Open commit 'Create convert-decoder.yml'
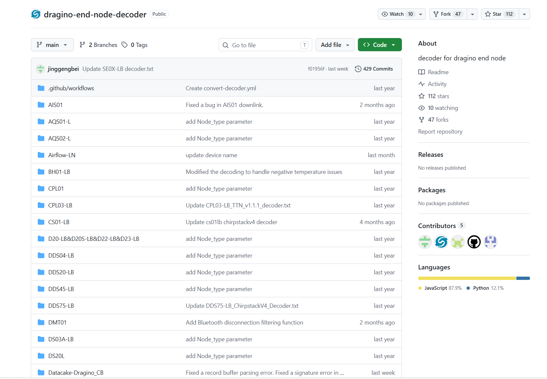The width and height of the screenshot is (547, 379). [x=221, y=88]
